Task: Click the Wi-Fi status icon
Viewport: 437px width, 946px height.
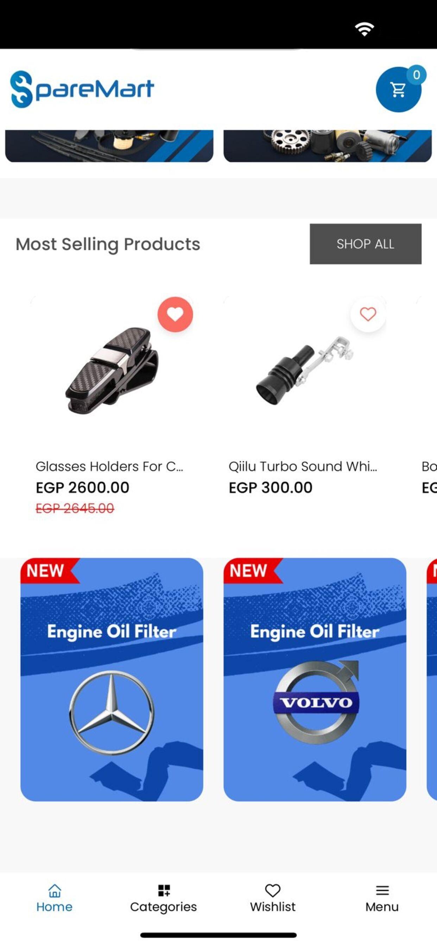Action: [x=364, y=29]
